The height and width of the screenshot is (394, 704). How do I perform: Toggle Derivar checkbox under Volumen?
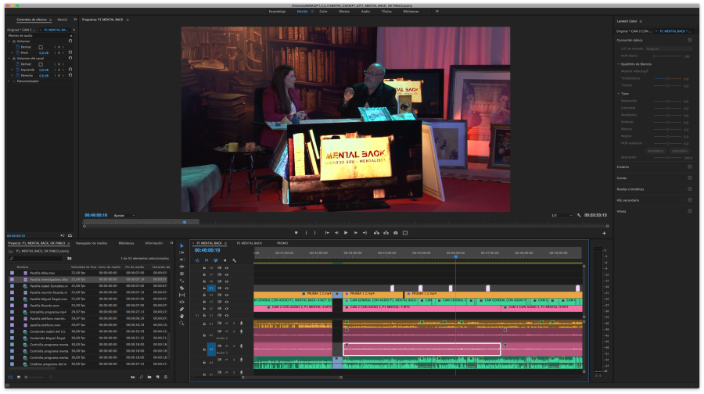point(41,47)
